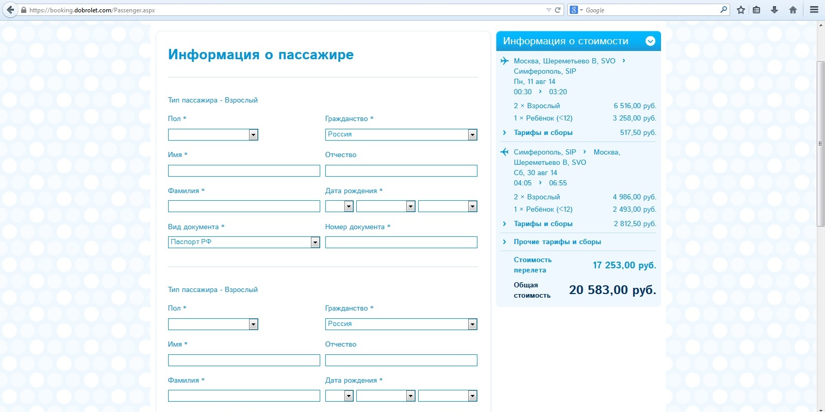825x412 pixels.
Task: Click first passenger first name field
Action: (244, 170)
